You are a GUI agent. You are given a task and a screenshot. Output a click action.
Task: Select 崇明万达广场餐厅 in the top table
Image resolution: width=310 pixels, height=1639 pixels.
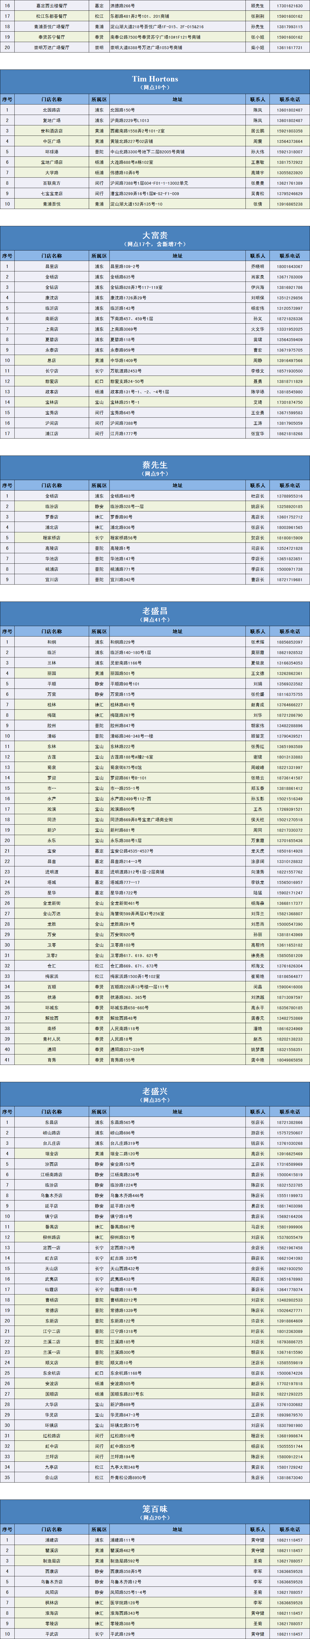click(51, 48)
